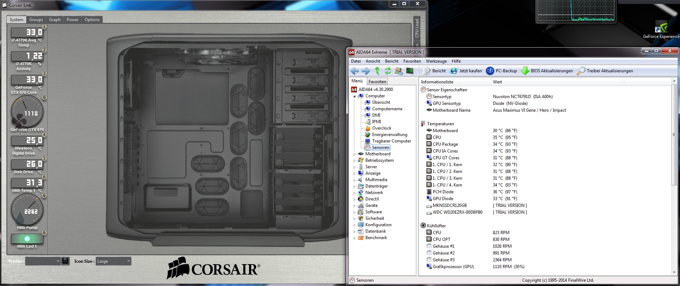
Task: Click the Western Digital Drive temperature readout
Action: [27, 140]
